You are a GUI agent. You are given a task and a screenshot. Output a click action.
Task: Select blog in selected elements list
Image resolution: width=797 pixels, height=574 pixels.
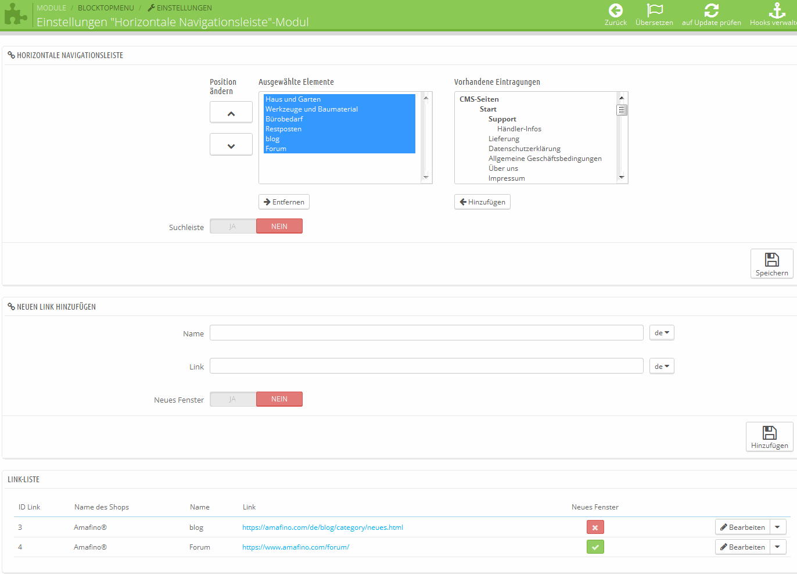(339, 139)
